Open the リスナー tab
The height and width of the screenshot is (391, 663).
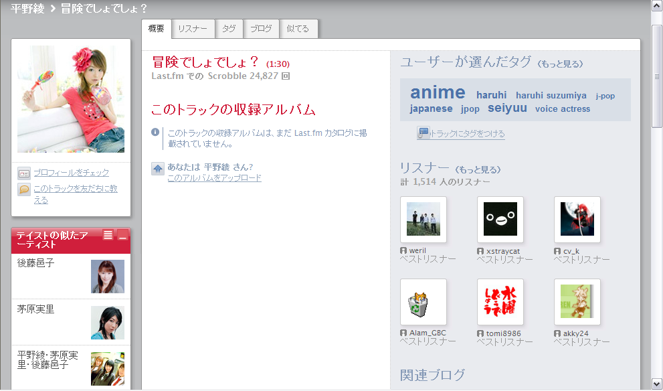[x=193, y=29]
